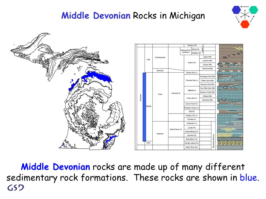266x199 pixels.
Task: Click the 'Paxton Mbr' cell
Action: pyautogui.click(x=207, y=65)
